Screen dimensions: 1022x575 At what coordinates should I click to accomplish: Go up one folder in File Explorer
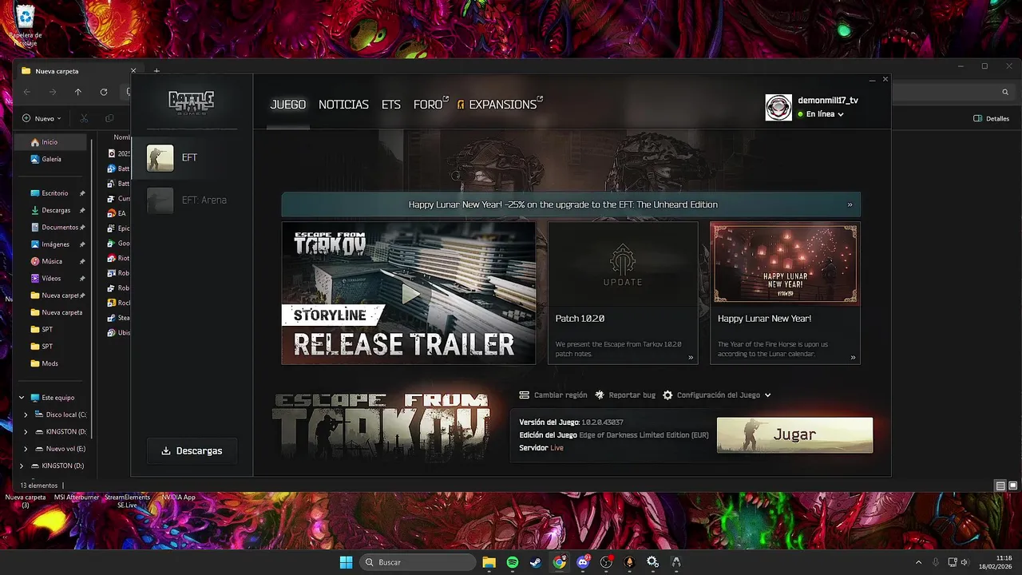click(x=78, y=92)
